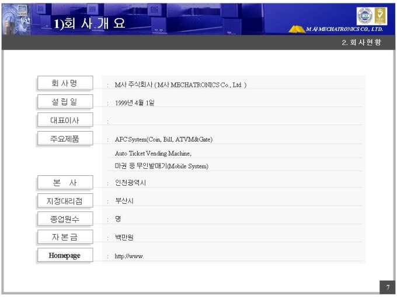Click the AFC System(Coin, Bill, ATVM&Gate) line

click(x=163, y=139)
